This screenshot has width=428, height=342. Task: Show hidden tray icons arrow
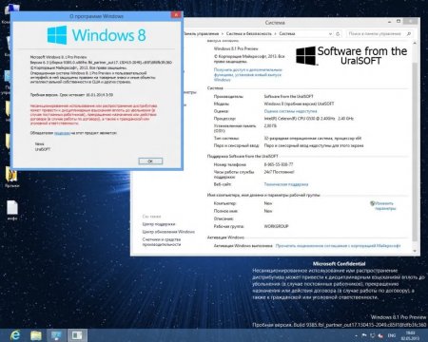(x=356, y=335)
